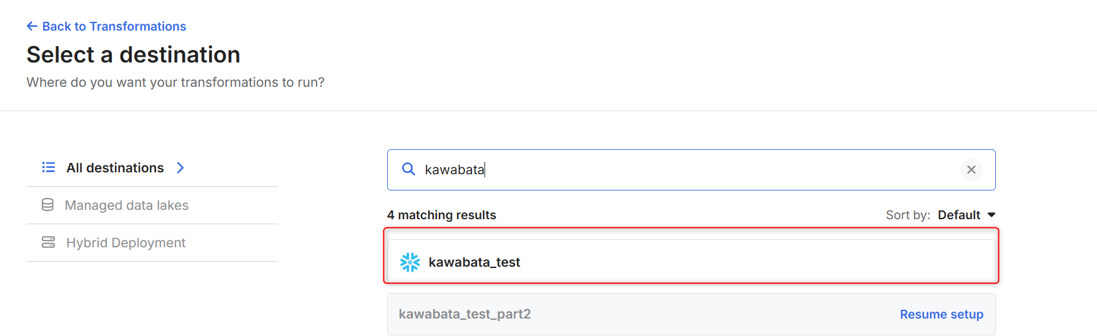The width and height of the screenshot is (1097, 336).
Task: Open Managed data lakes category
Action: click(x=127, y=205)
